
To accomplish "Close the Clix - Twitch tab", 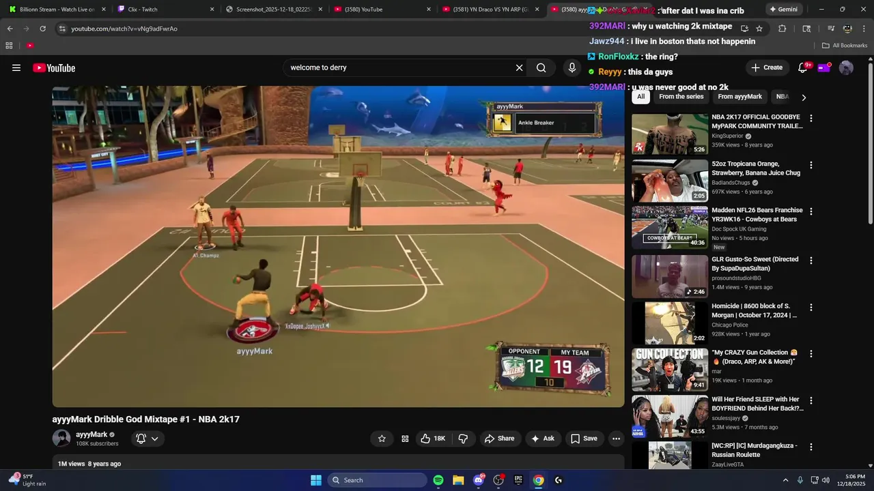I will point(212,10).
